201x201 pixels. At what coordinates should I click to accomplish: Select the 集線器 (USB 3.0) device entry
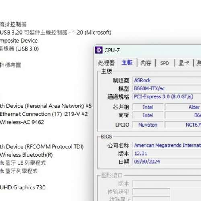pos(19,49)
